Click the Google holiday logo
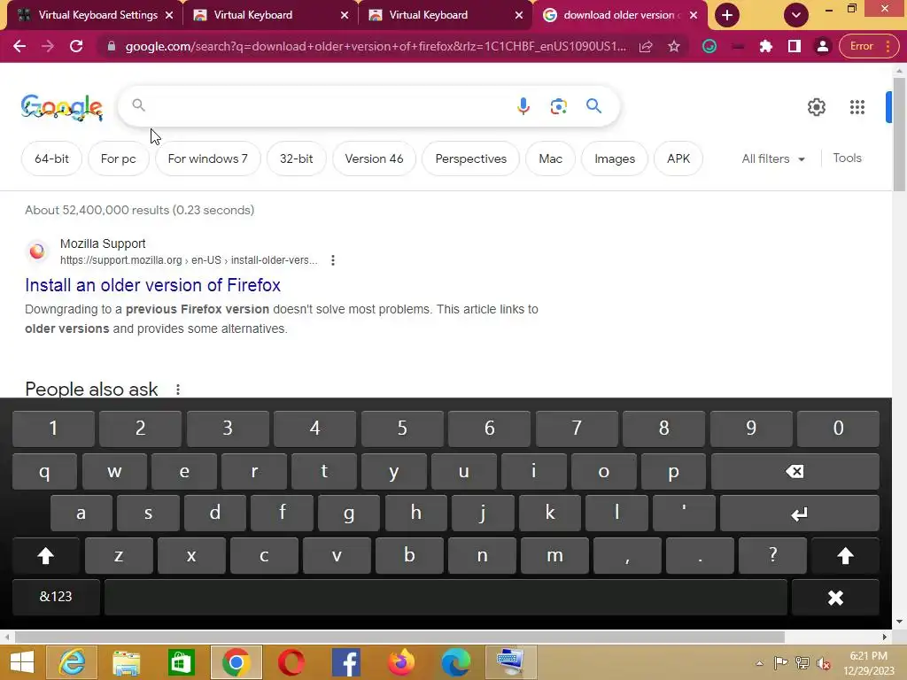 (x=62, y=107)
